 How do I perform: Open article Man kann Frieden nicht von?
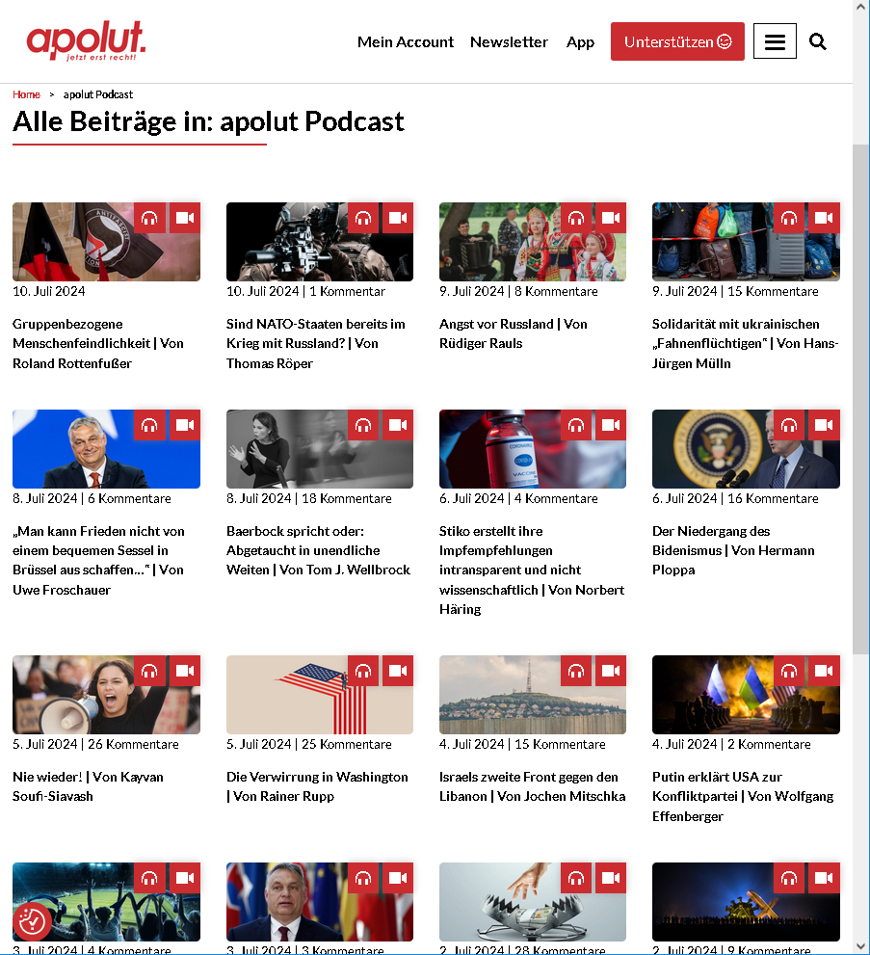click(x=98, y=560)
